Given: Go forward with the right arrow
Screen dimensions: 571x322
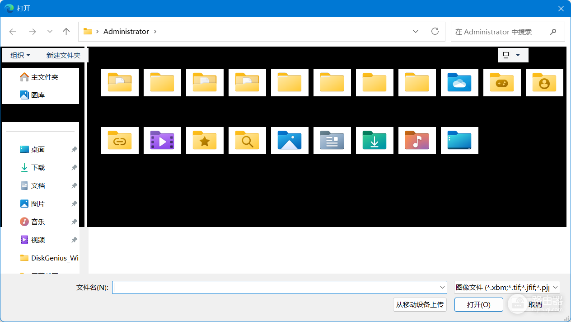Looking at the screenshot, I should 33,32.
